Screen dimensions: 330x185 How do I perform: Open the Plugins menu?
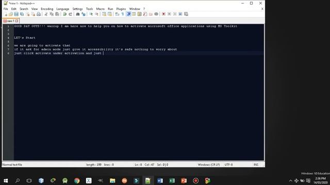[x=121, y=9]
